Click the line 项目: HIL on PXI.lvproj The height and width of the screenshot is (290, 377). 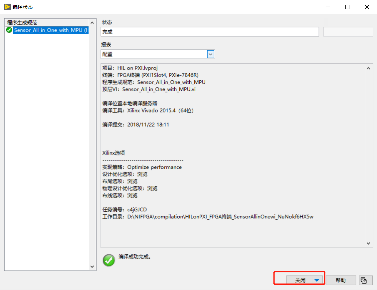(130, 68)
